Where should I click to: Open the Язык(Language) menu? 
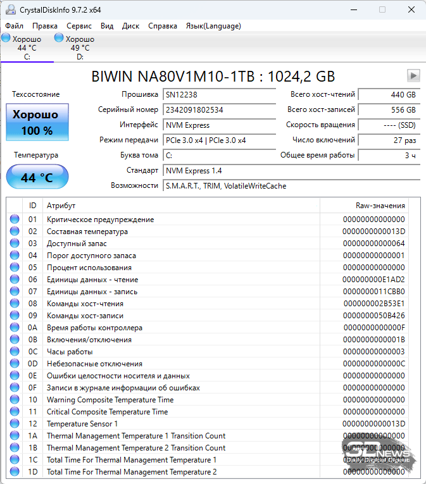[x=213, y=26]
